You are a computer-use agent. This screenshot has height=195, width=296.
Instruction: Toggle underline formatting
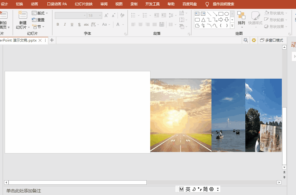[x=72, y=24]
